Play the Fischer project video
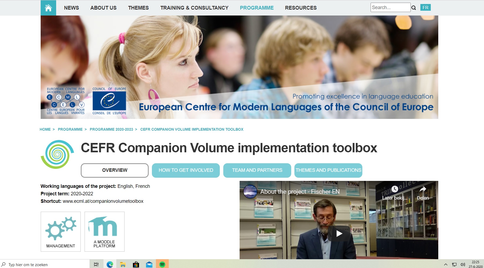 339,234
